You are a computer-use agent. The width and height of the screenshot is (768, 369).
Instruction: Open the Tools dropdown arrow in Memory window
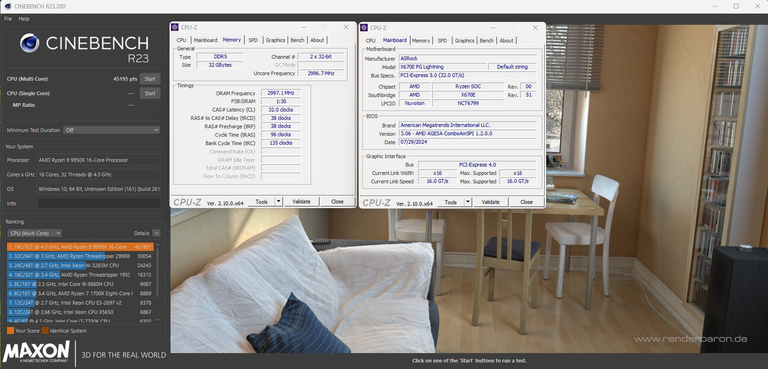click(278, 202)
